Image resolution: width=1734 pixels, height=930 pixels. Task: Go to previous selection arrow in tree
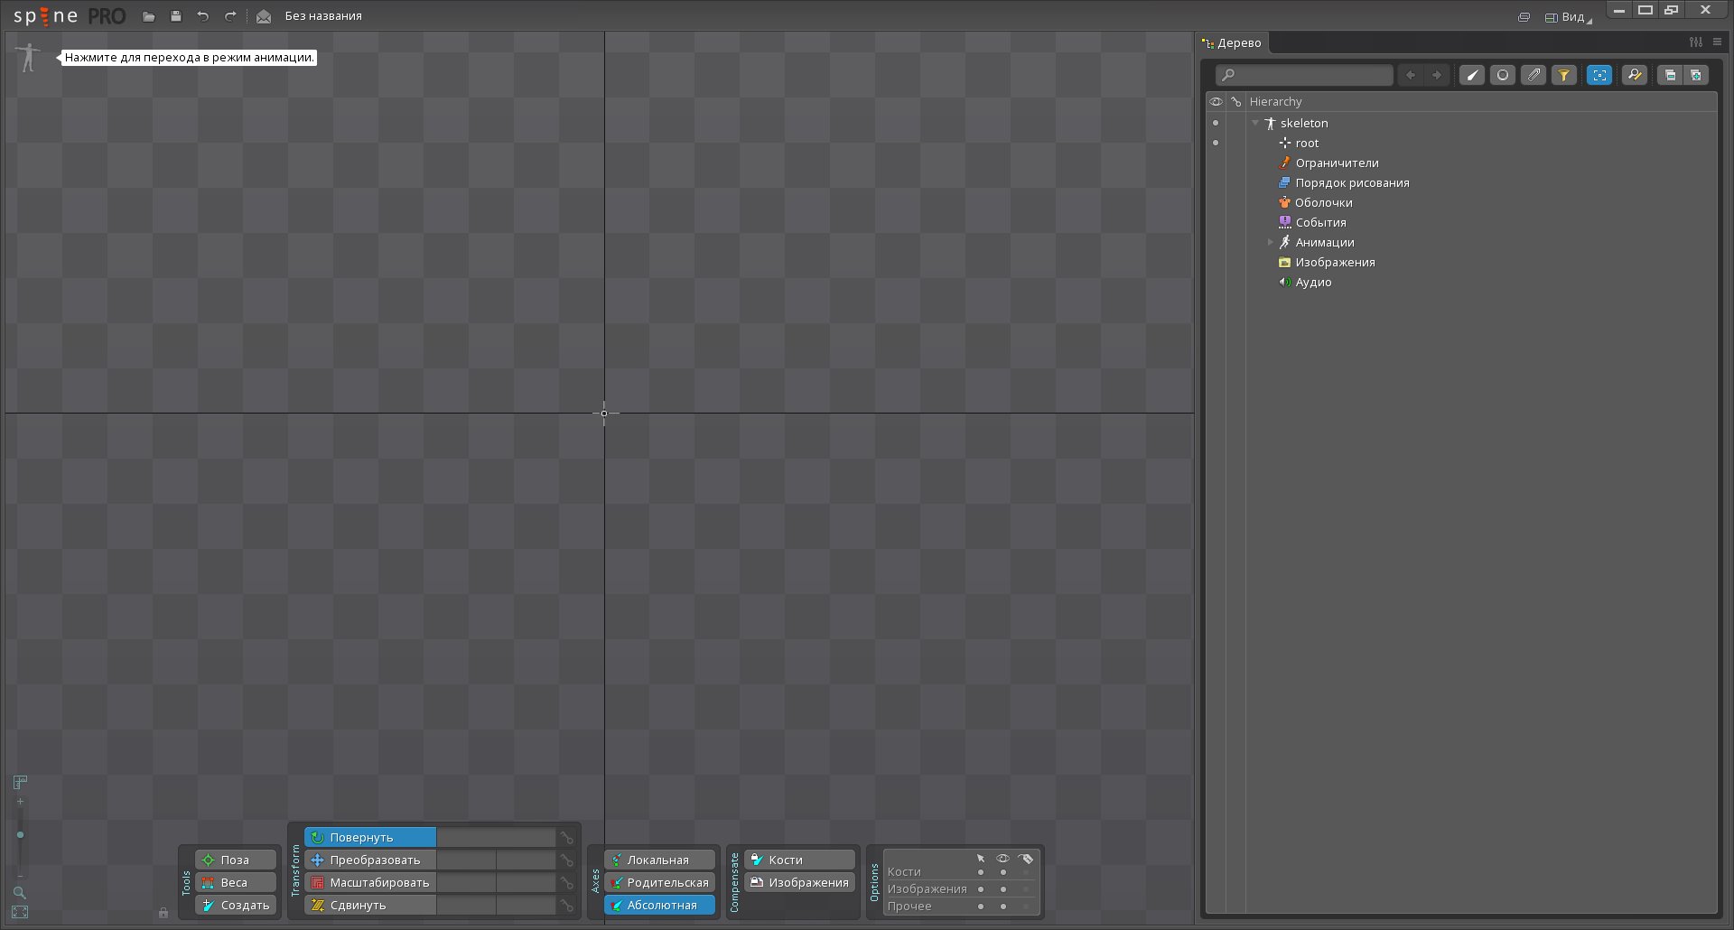coord(1411,75)
